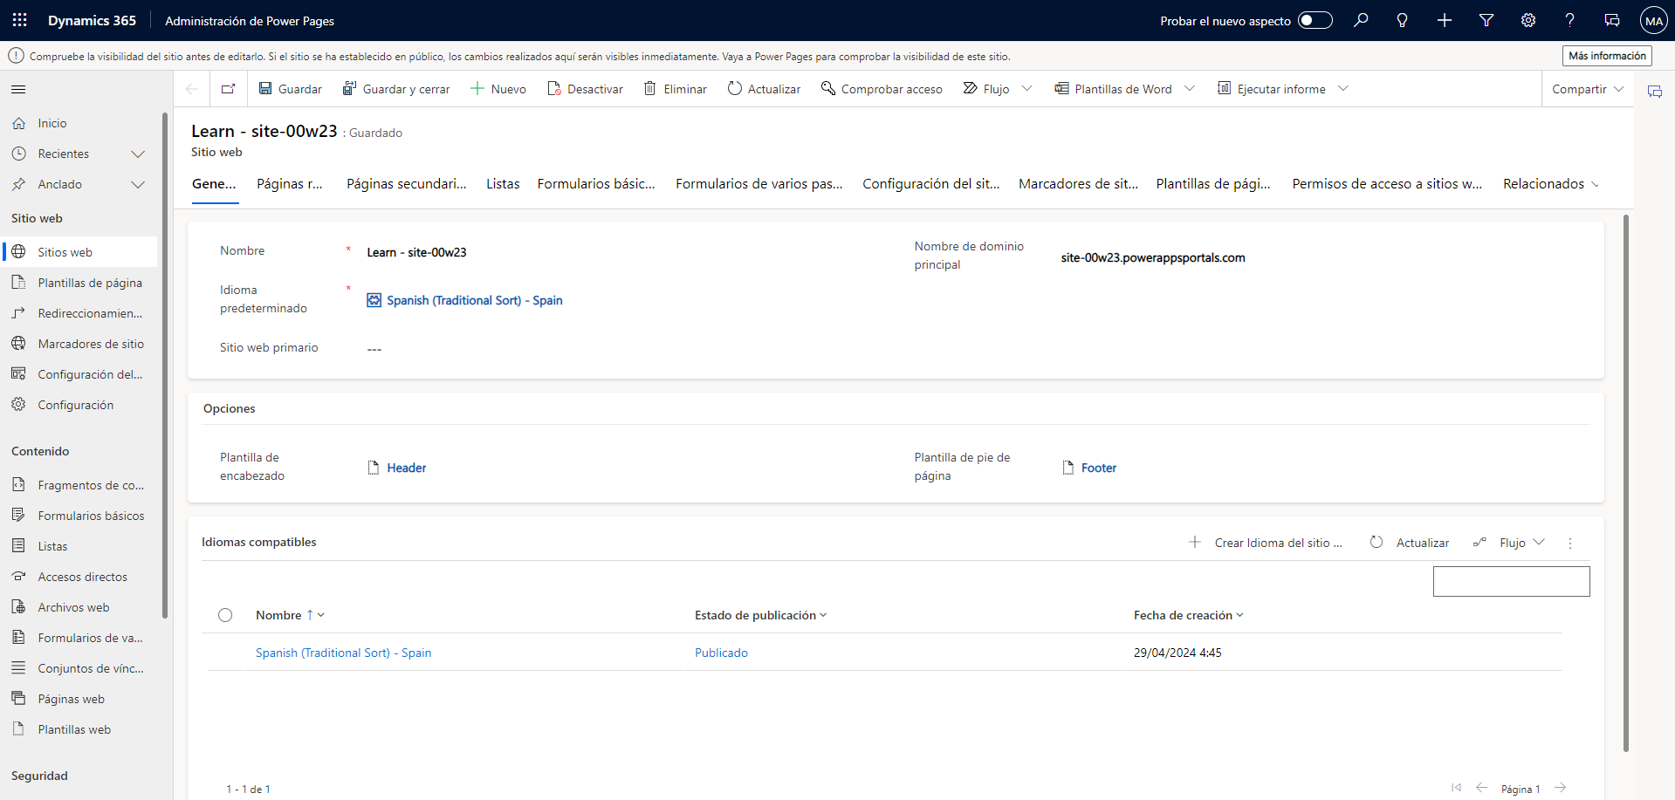
Task: Click Guardar y cerrar
Action: 396,89
